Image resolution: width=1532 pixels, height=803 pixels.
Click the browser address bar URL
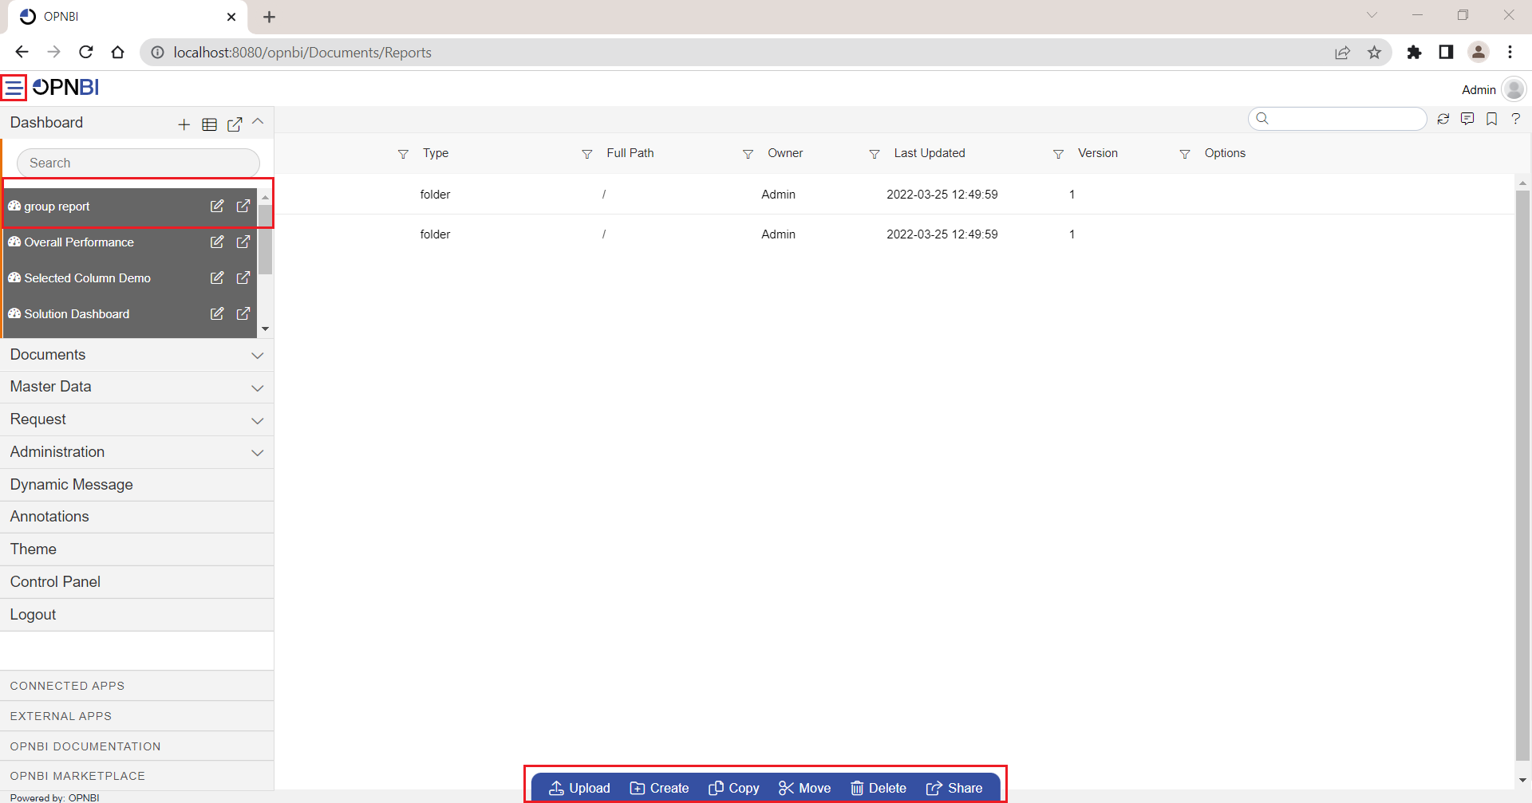(302, 52)
